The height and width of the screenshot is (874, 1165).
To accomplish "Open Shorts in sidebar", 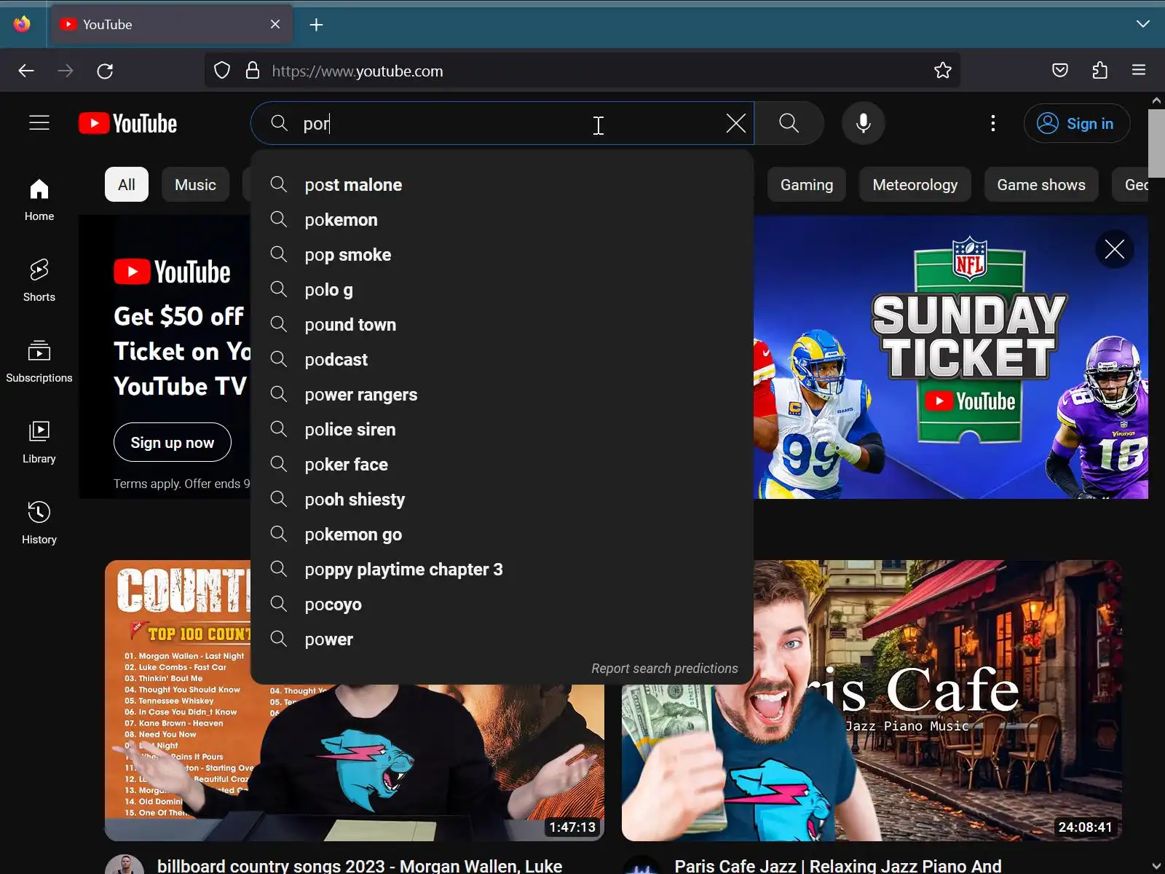I will [x=39, y=280].
